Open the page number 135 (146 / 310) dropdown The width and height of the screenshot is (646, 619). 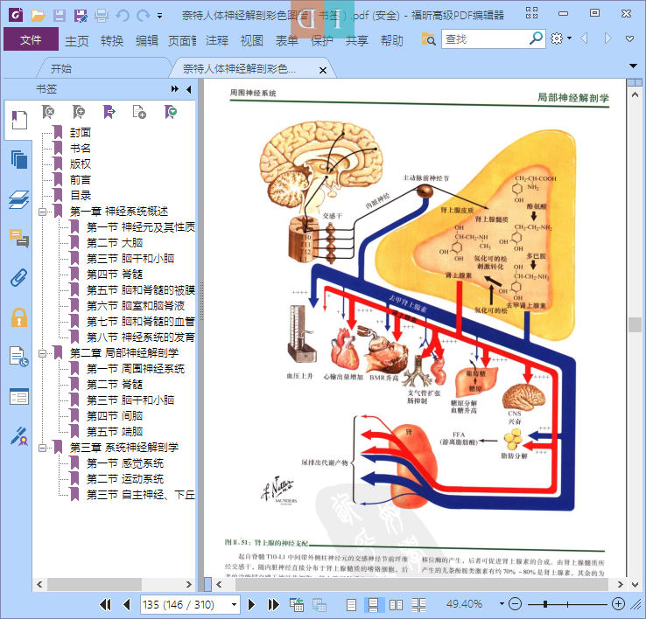234,604
